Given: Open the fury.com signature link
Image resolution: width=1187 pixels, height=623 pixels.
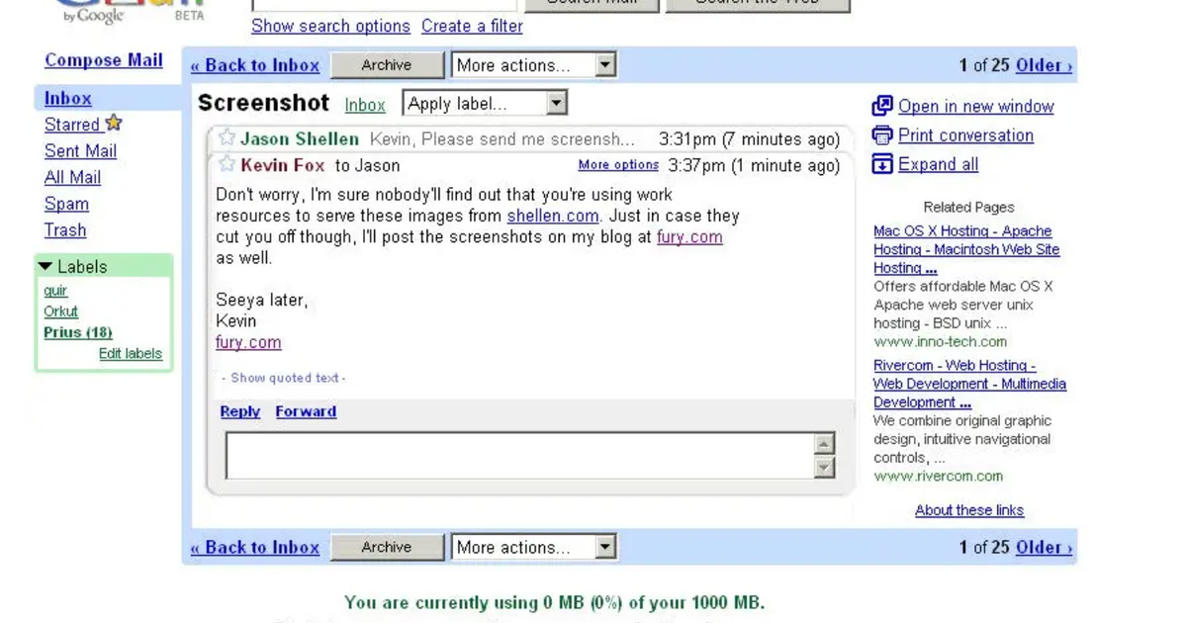Looking at the screenshot, I should pos(248,342).
